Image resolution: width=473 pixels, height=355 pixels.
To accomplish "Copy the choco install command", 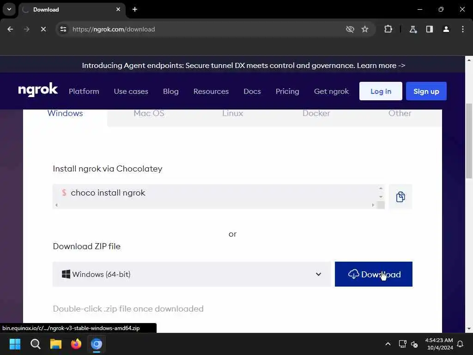I will 400,197.
